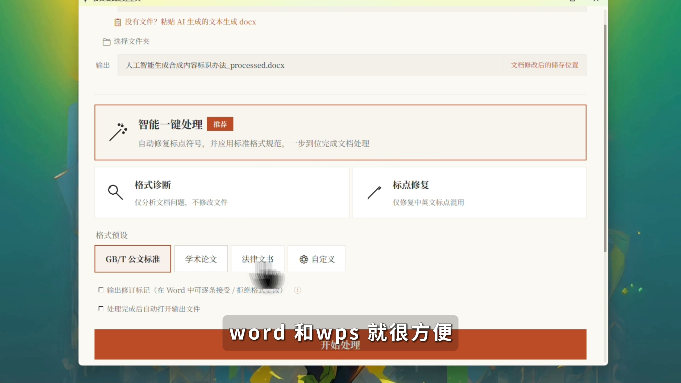Image resolution: width=681 pixels, height=383 pixels.
Task: Select the 智能一键处理 card
Action: (340, 132)
